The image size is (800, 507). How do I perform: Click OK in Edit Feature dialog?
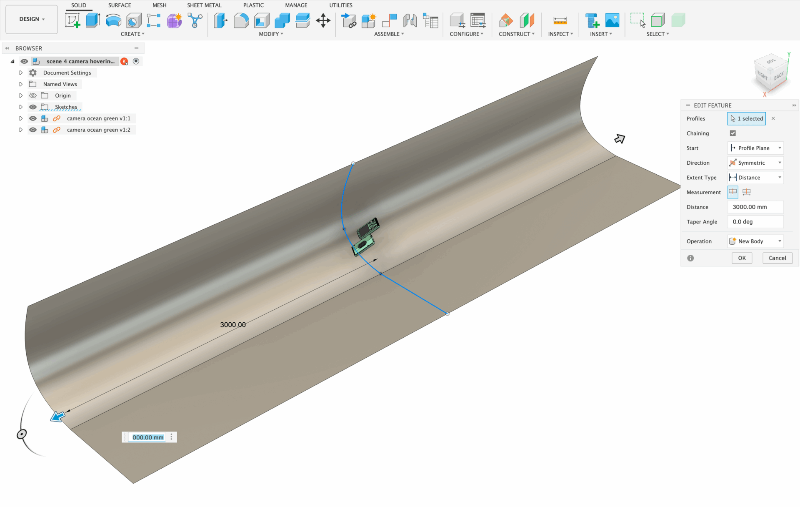(742, 258)
